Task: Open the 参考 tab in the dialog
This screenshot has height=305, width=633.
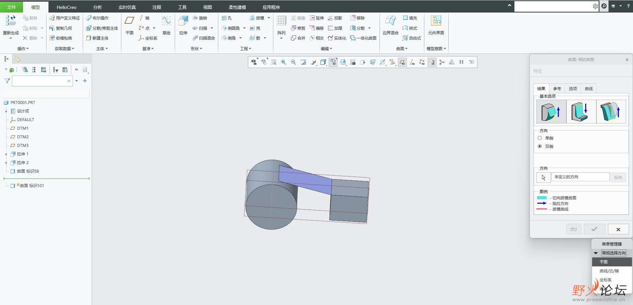Action: [x=557, y=88]
